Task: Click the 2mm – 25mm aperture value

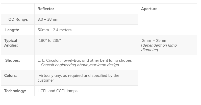Action: click(155, 41)
